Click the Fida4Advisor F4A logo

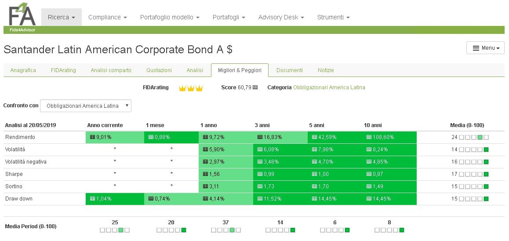(22, 15)
